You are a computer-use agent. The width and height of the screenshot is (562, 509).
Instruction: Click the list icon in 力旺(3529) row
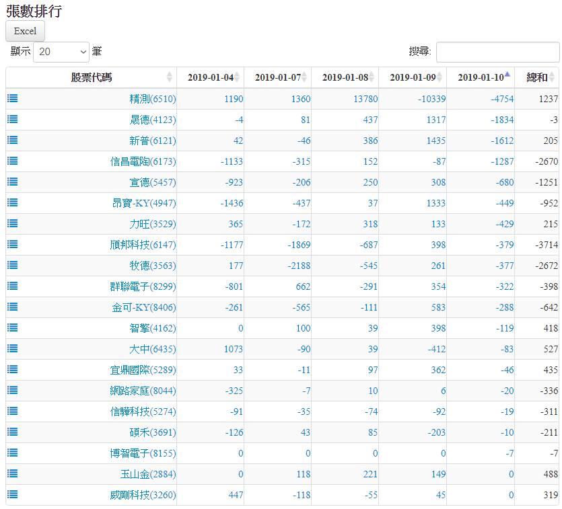pos(12,223)
